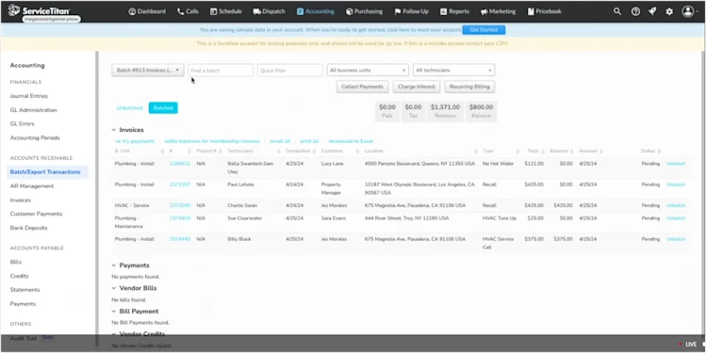This screenshot has width=706, height=353.
Task: Open Purchasing in top navigation
Action: (364, 11)
